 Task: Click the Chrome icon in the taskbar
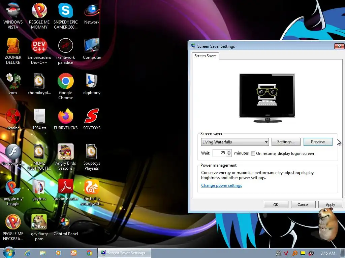click(89, 253)
